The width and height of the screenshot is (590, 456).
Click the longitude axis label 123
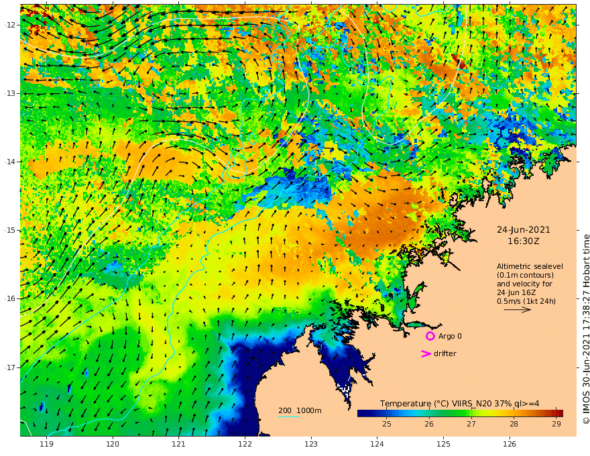point(311,444)
